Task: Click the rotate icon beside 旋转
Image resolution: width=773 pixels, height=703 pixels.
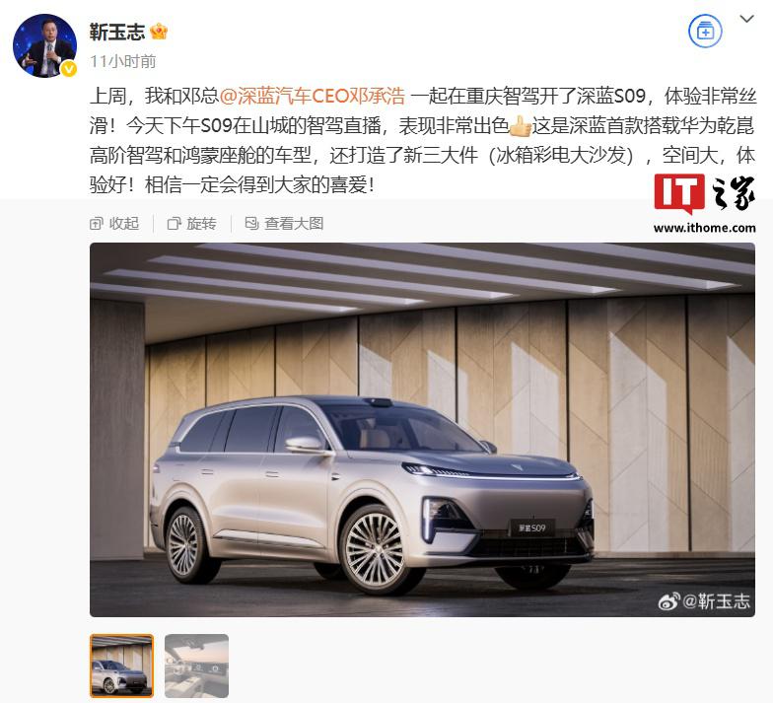Action: (x=174, y=224)
